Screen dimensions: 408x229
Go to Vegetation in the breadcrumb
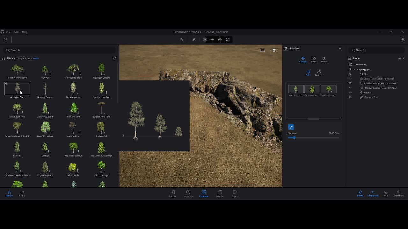(x=24, y=59)
